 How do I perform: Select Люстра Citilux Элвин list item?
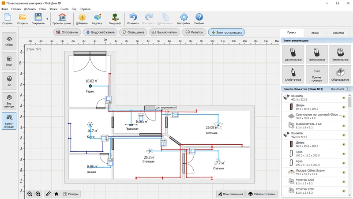315,173
